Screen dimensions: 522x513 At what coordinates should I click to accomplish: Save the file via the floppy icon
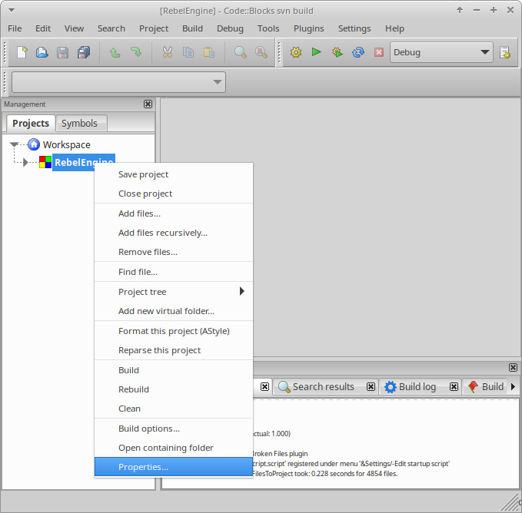pyautogui.click(x=62, y=52)
